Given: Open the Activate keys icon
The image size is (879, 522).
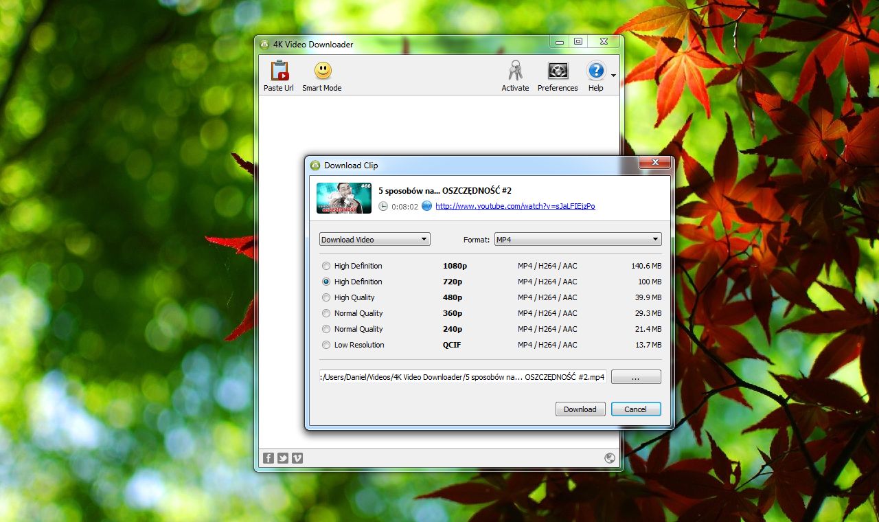Looking at the screenshot, I should pyautogui.click(x=515, y=71).
